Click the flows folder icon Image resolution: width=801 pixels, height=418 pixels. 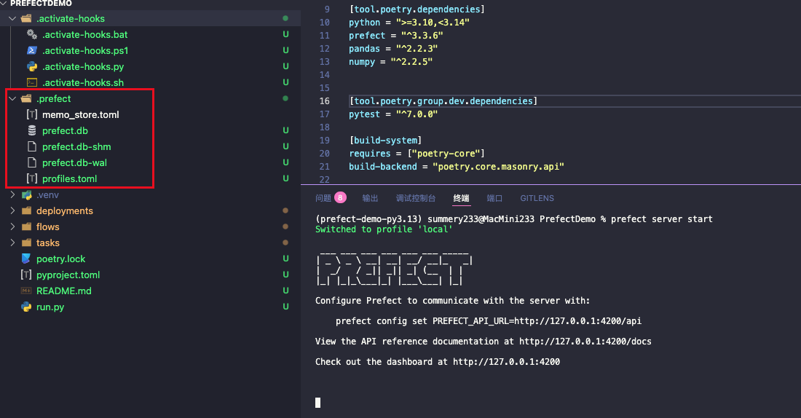point(26,226)
